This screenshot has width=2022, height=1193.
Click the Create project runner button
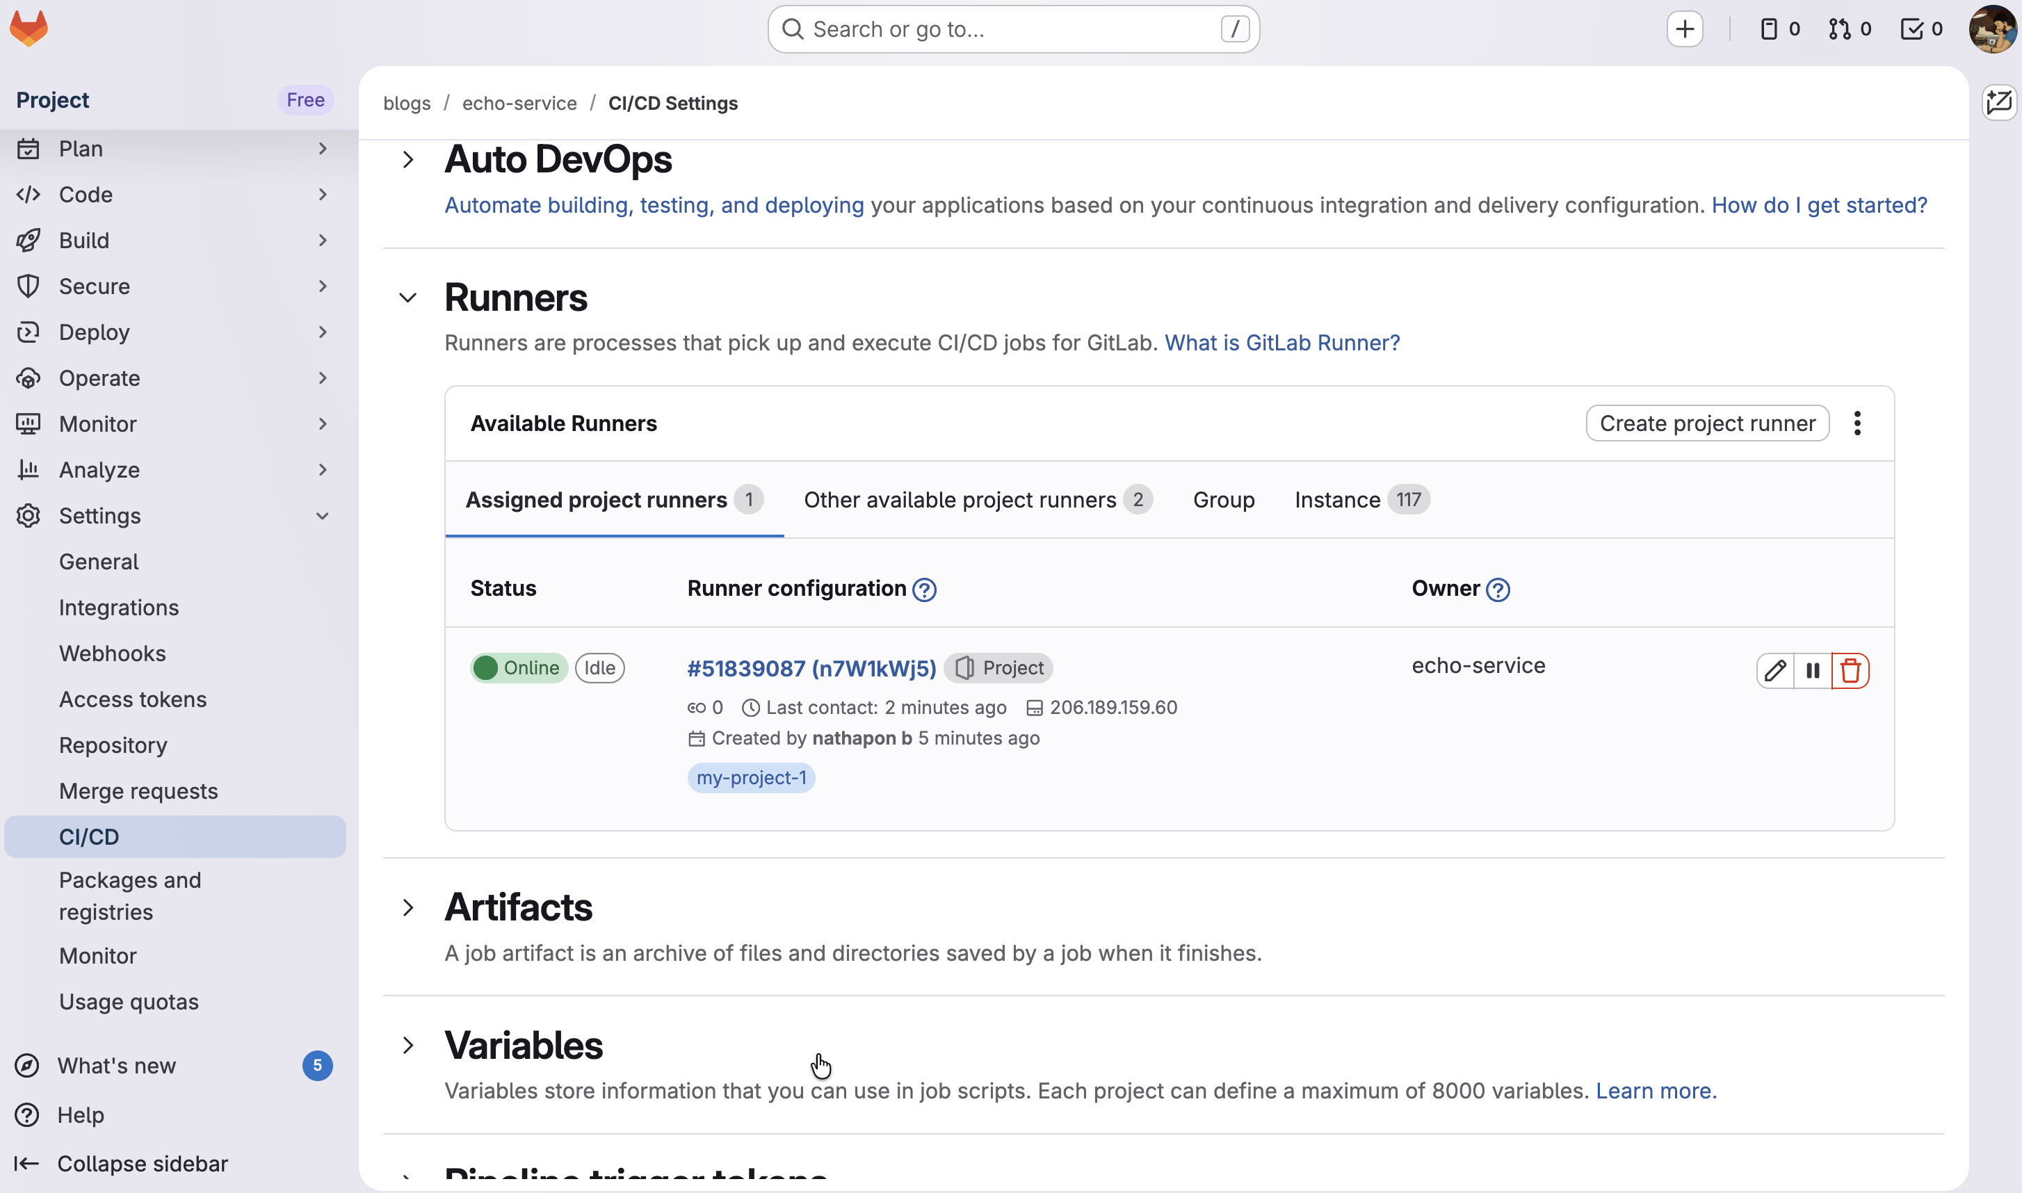click(x=1707, y=423)
